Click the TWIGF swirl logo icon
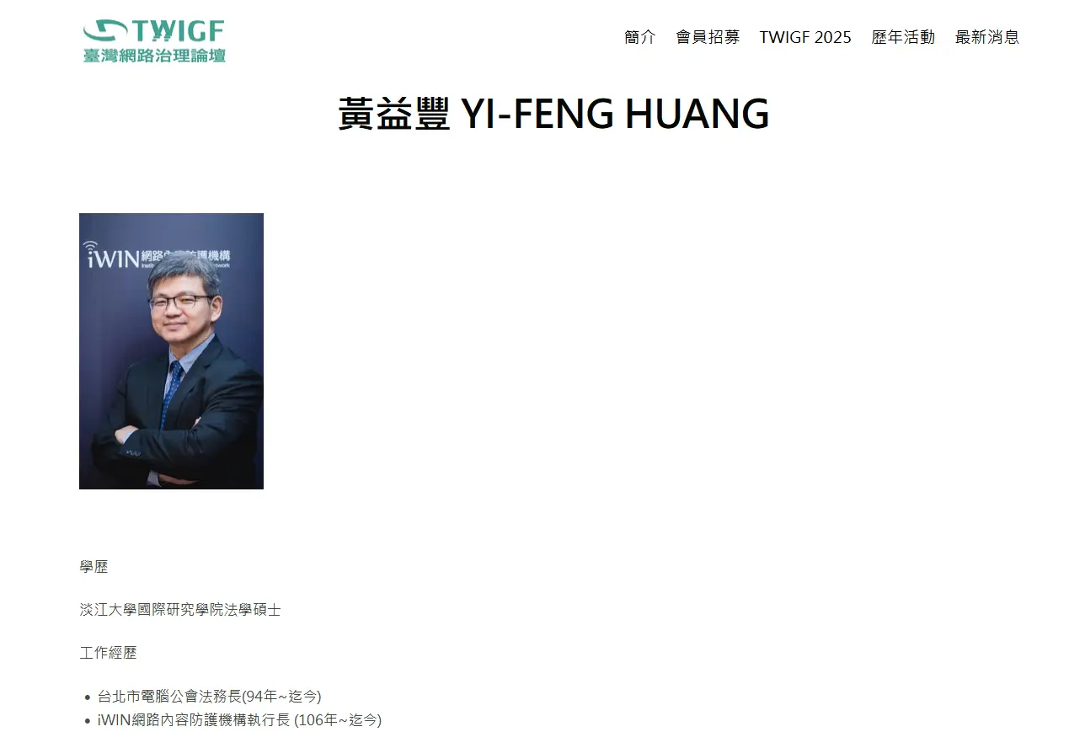Screen dimensions: 1069x732 pyautogui.click(x=104, y=31)
